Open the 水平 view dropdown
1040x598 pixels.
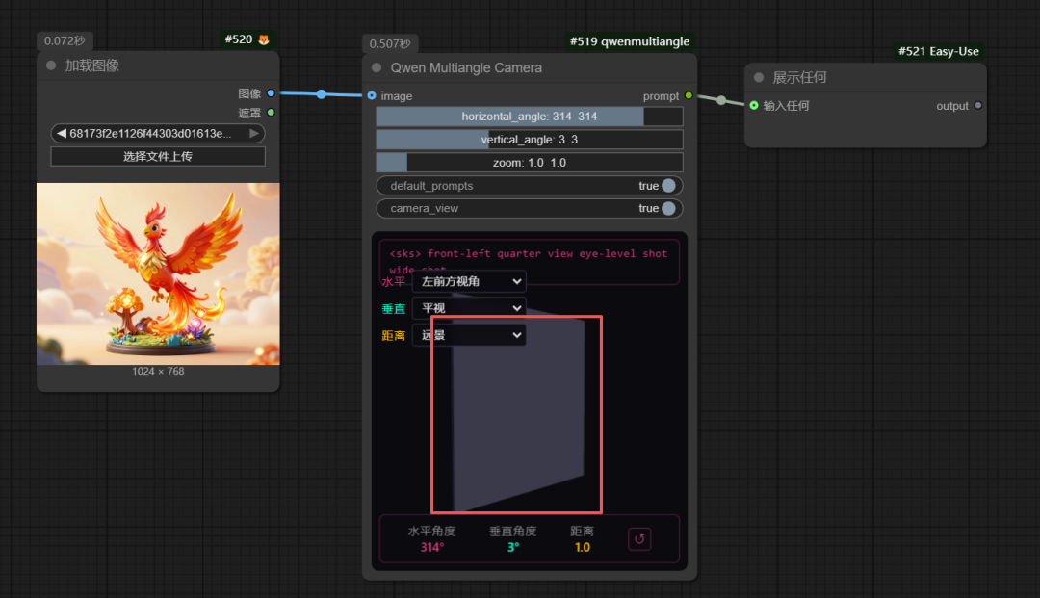tap(468, 281)
